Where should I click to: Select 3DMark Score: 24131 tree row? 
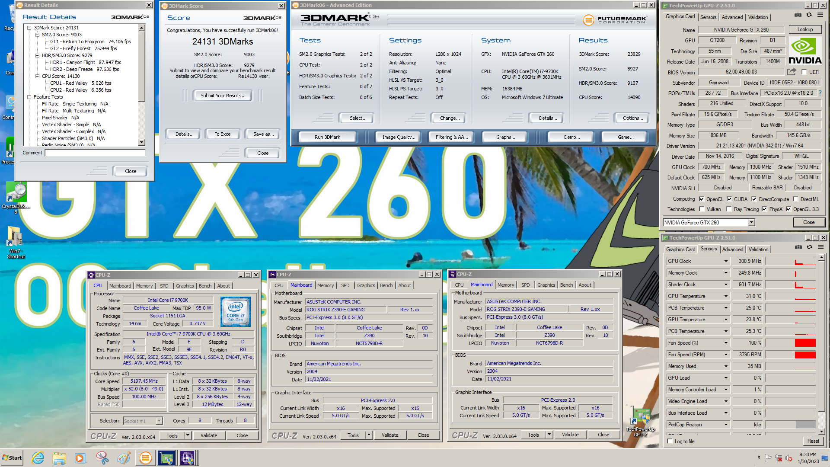[x=56, y=28]
